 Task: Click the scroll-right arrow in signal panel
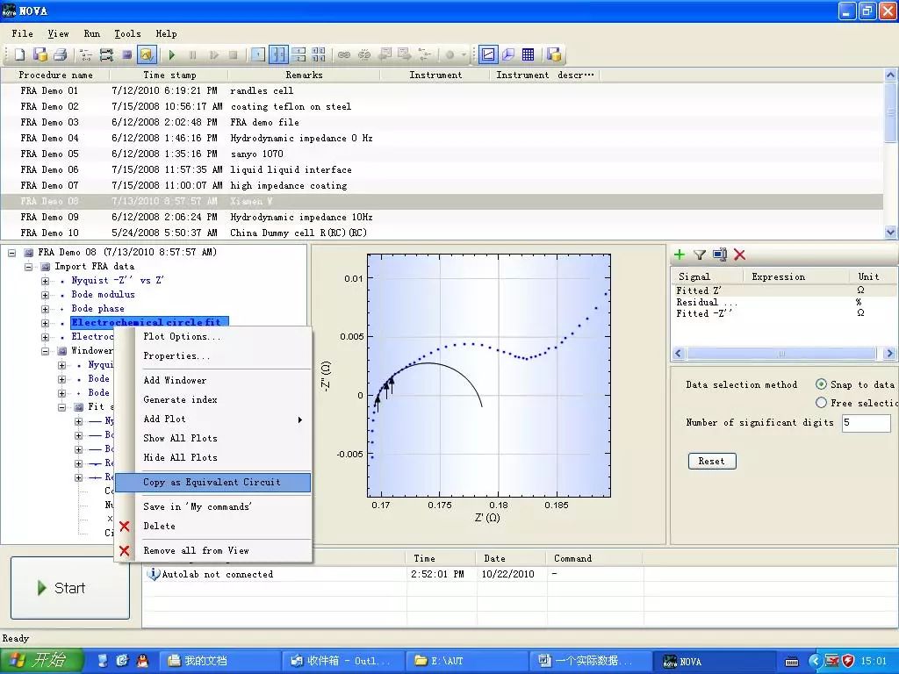(890, 354)
